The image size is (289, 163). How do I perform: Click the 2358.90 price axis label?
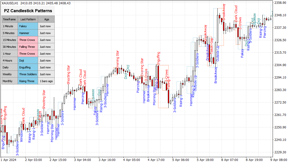point(280,3)
